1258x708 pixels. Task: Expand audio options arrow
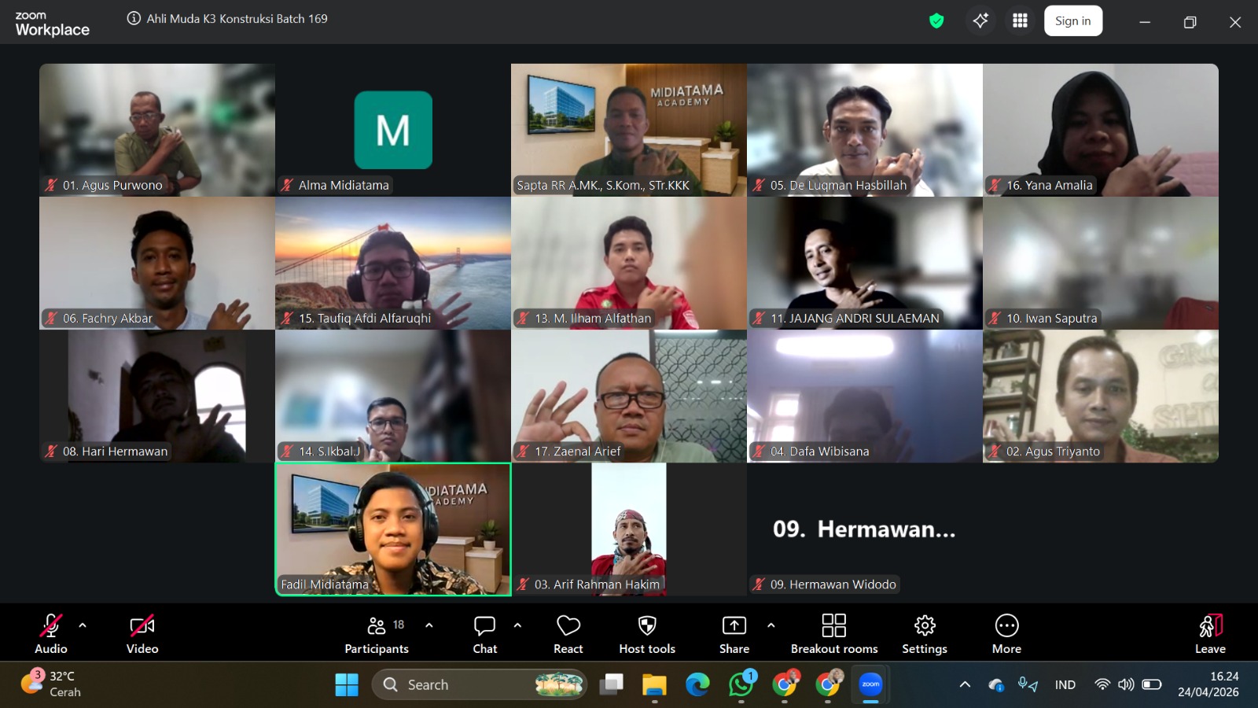point(83,625)
